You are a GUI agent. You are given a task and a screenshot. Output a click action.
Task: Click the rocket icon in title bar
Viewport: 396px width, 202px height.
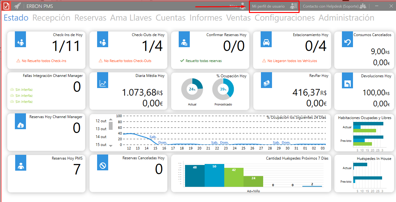click(18, 6)
